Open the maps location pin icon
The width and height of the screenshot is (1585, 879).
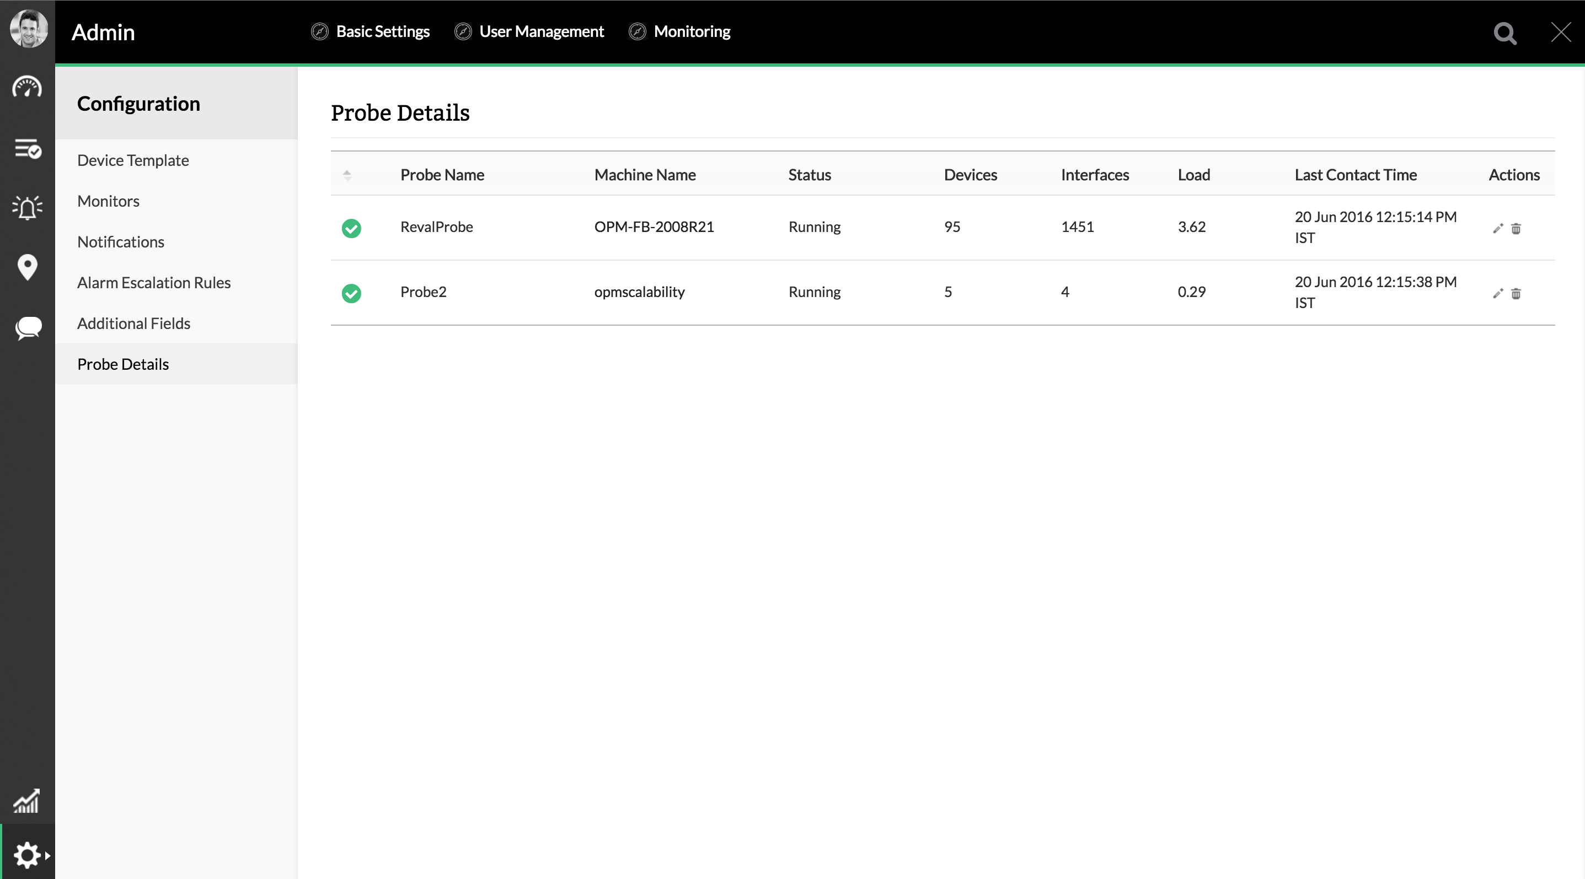click(x=27, y=267)
